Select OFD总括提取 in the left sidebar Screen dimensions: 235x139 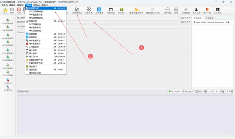tap(8, 43)
